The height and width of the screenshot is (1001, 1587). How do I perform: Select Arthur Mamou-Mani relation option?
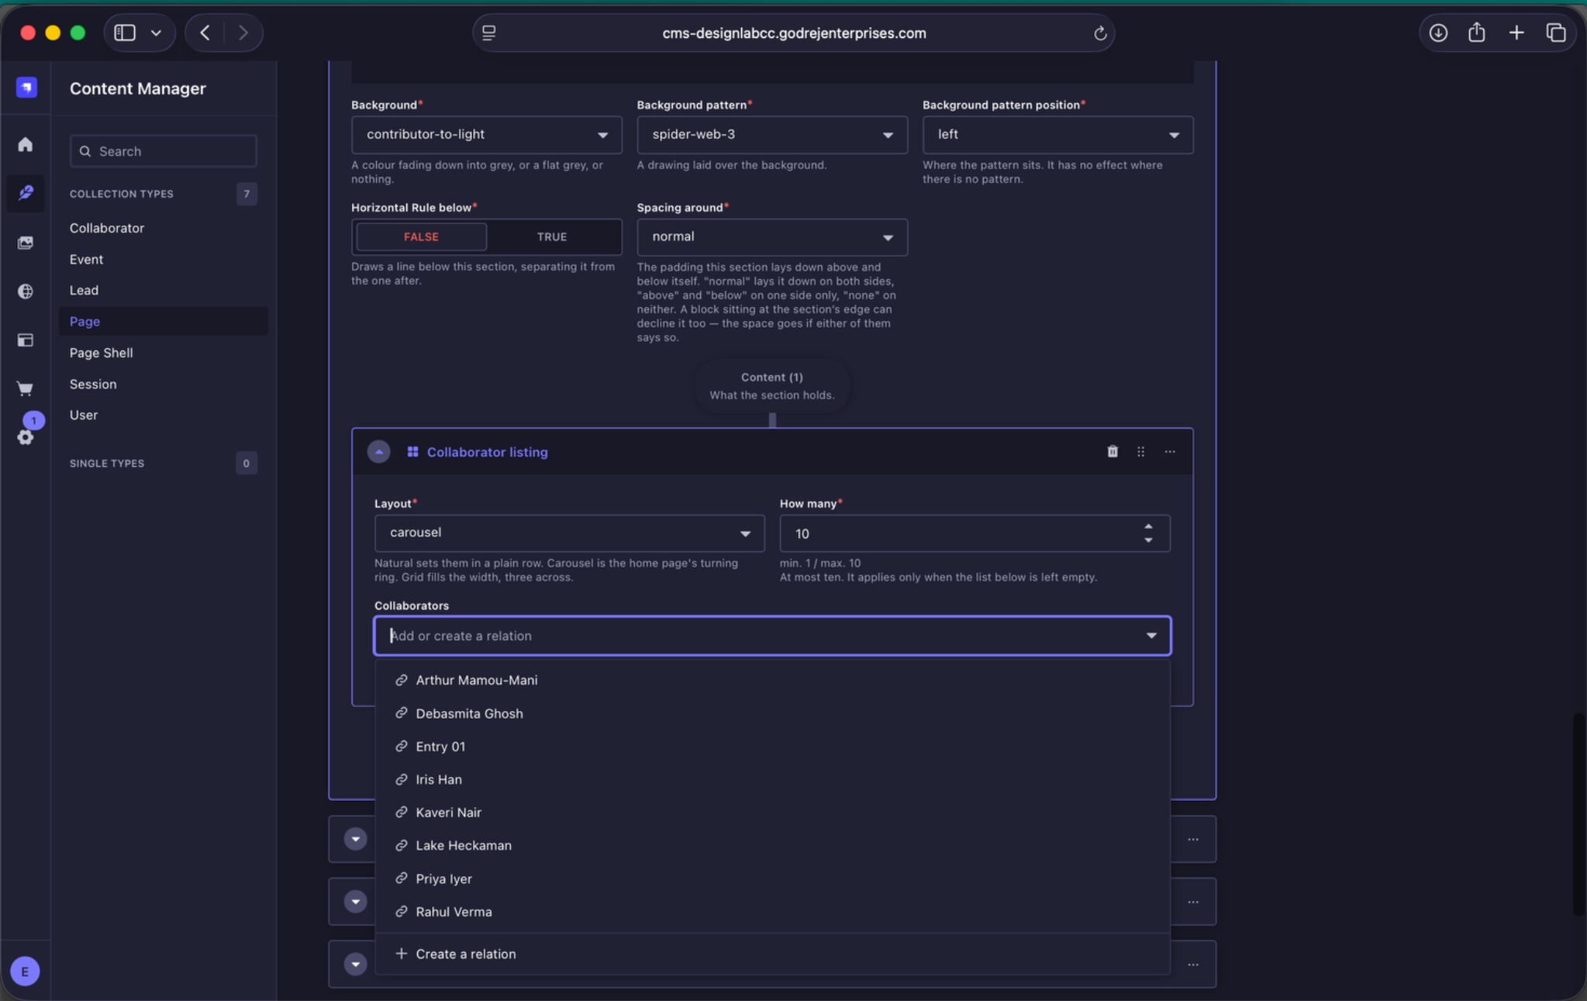point(772,680)
